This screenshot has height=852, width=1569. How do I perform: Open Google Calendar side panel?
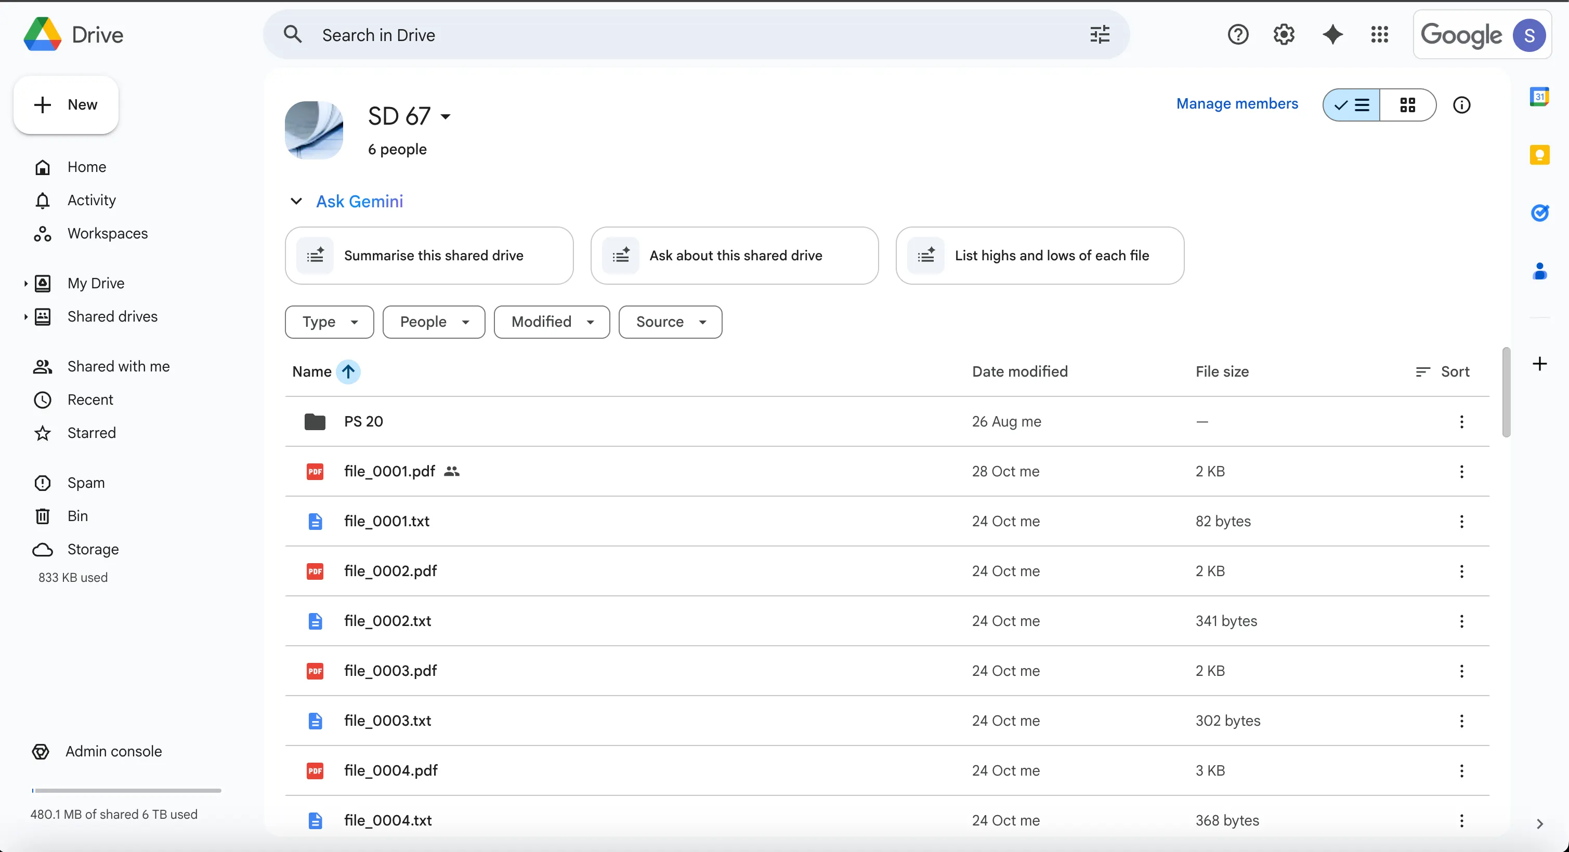(x=1539, y=97)
